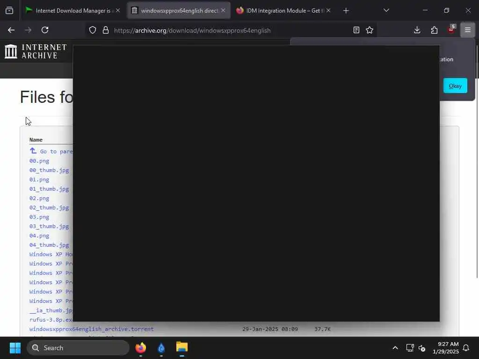Image resolution: width=479 pixels, height=359 pixels.
Task: Close the windowsxpprox64english tab
Action: point(223,10)
